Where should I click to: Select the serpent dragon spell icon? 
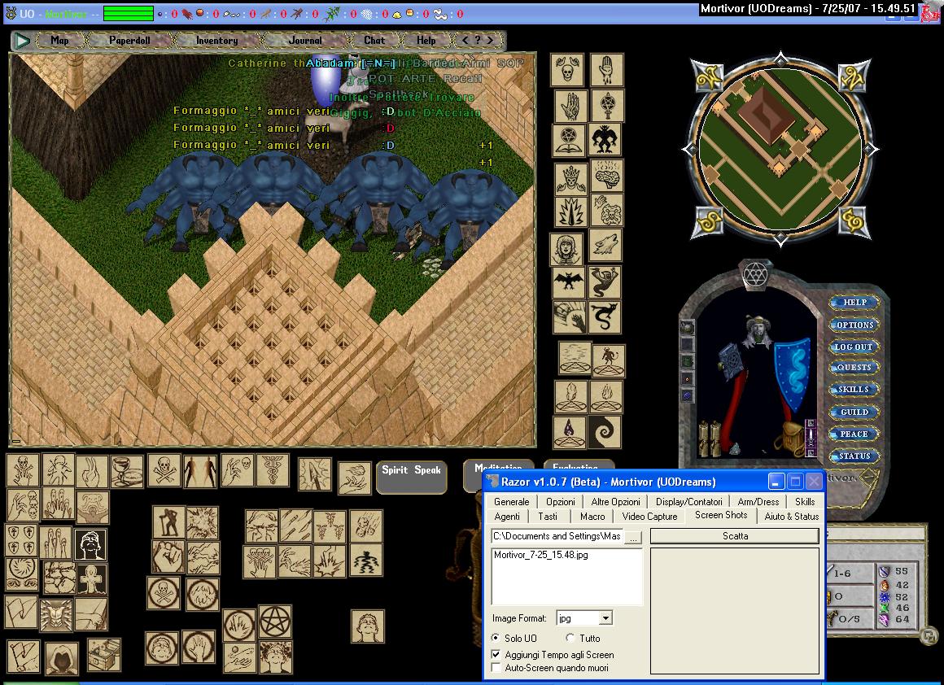605,316
